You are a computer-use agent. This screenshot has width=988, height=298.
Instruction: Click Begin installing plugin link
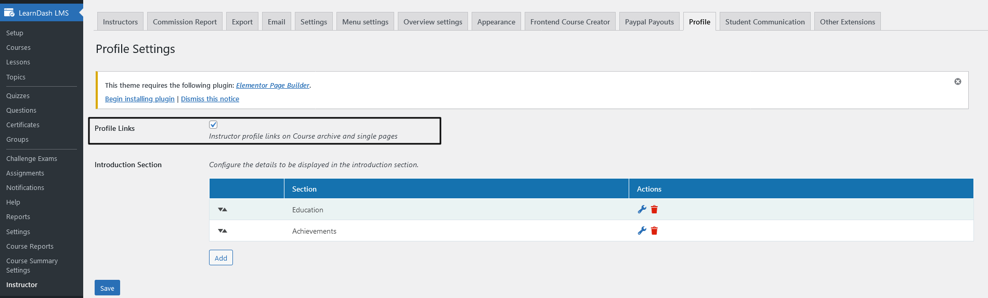coord(139,99)
